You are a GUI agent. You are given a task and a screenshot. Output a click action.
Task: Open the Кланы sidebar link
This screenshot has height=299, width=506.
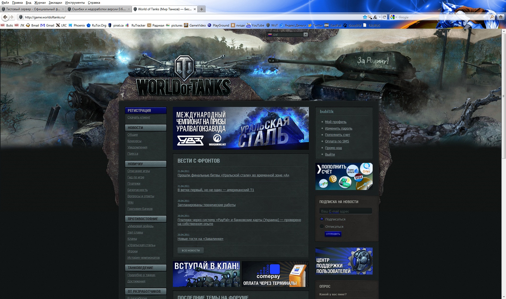click(x=132, y=239)
